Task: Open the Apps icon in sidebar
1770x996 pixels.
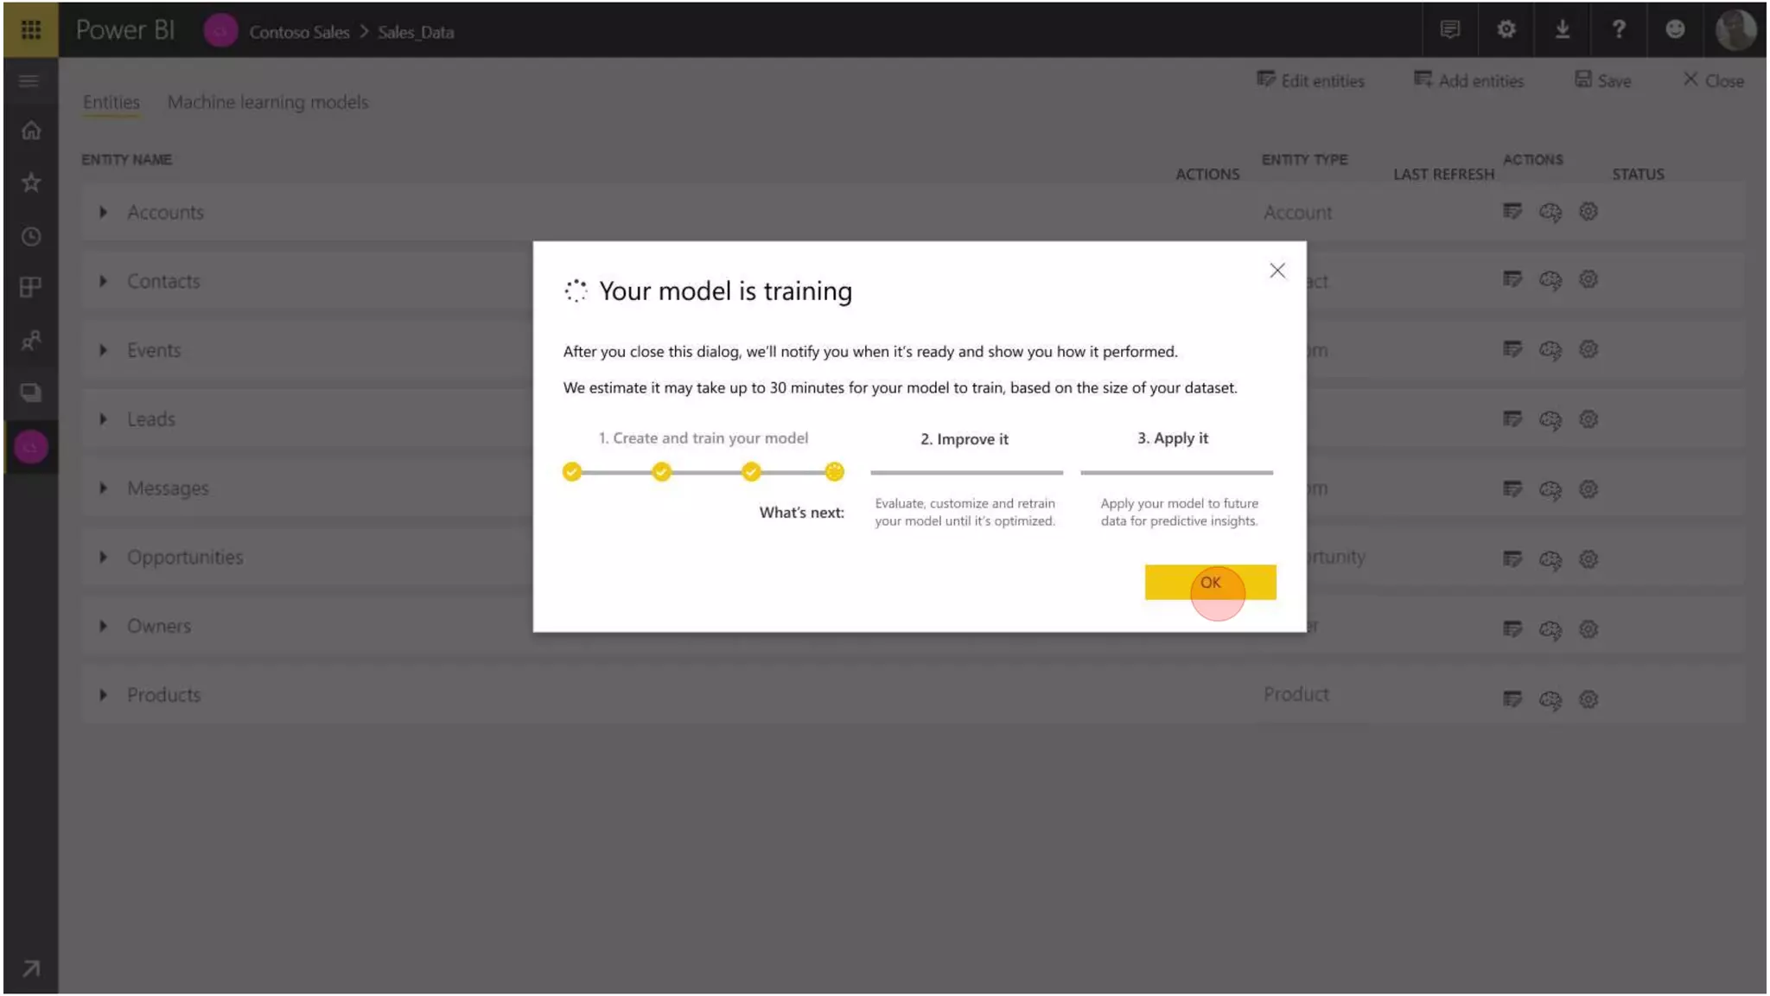Action: [x=31, y=287]
